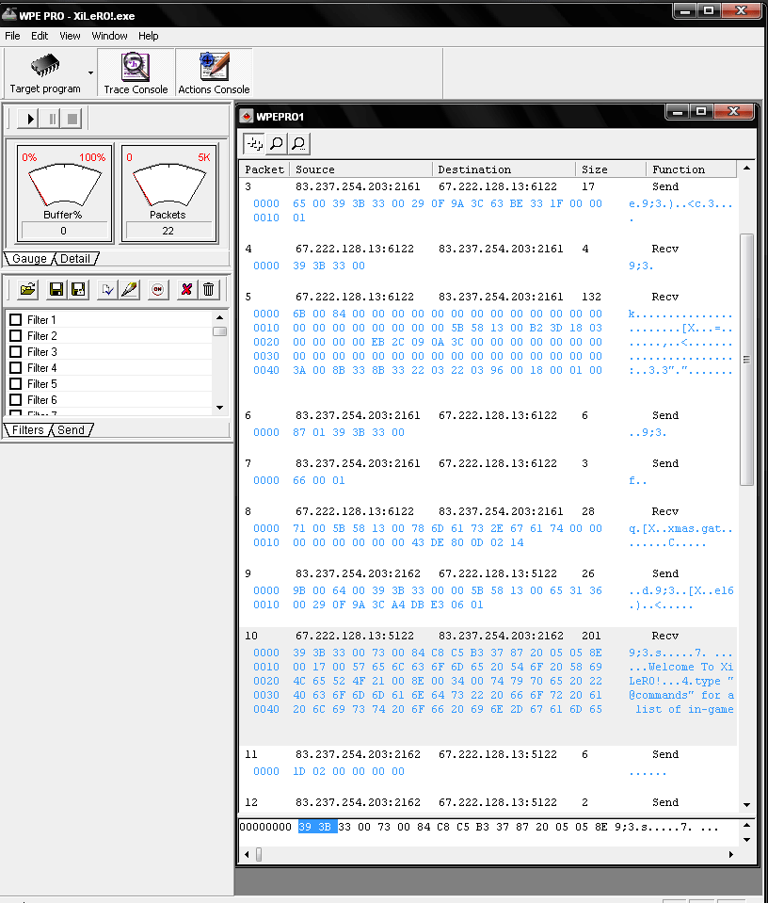
Task: Open the Edit menu
Action: coord(40,36)
